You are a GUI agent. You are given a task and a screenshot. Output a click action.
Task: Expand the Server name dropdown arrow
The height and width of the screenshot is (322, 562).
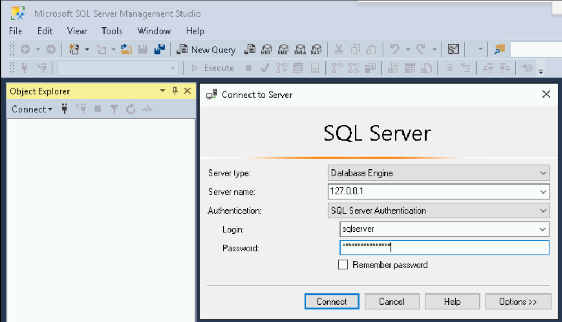[543, 192]
